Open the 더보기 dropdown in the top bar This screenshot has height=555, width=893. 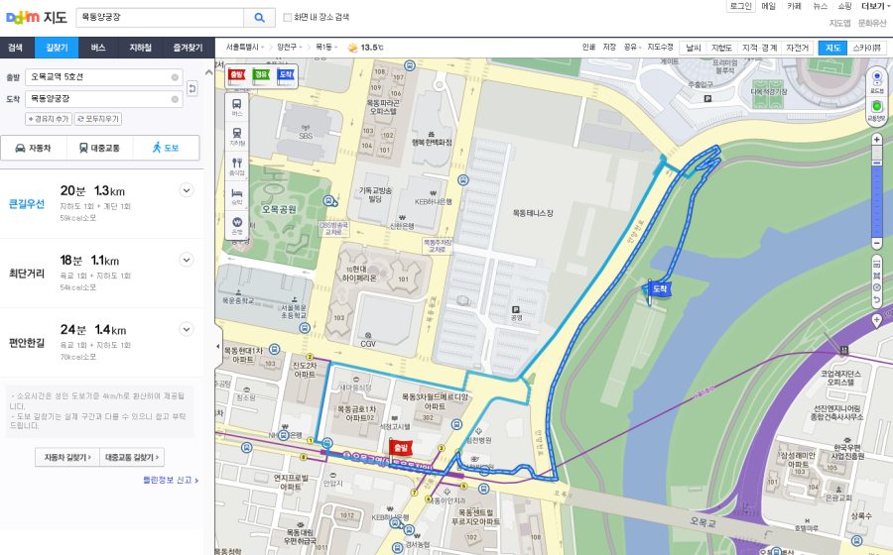[874, 6]
